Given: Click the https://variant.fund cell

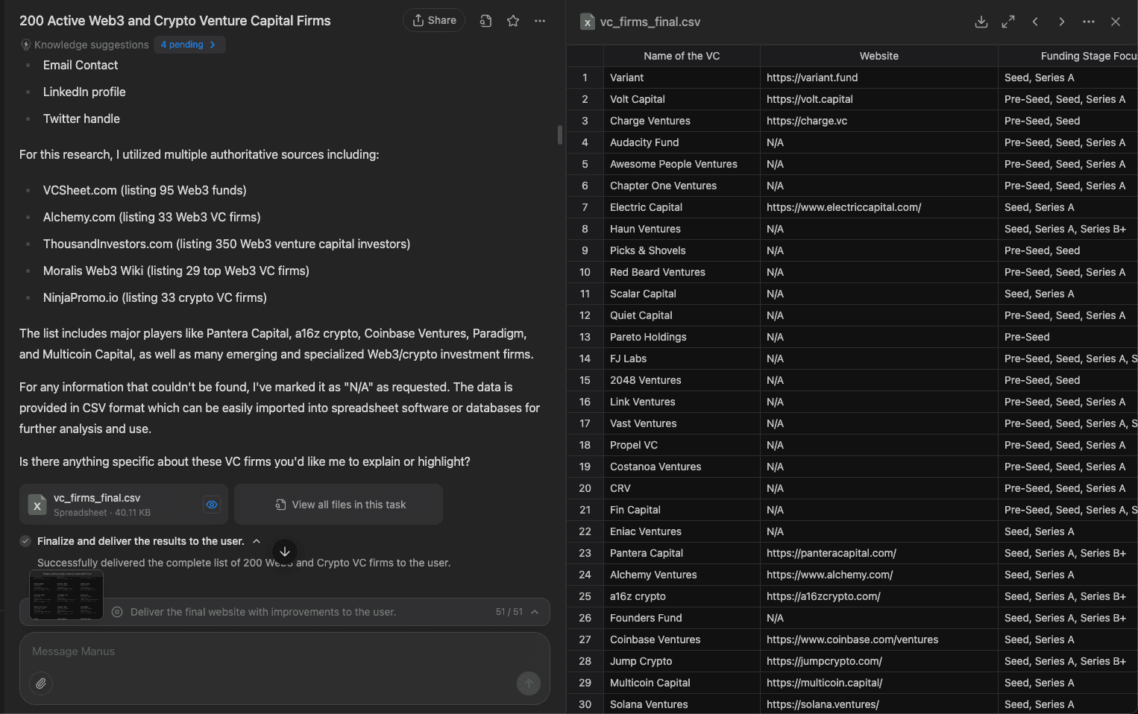Looking at the screenshot, I should (879, 78).
